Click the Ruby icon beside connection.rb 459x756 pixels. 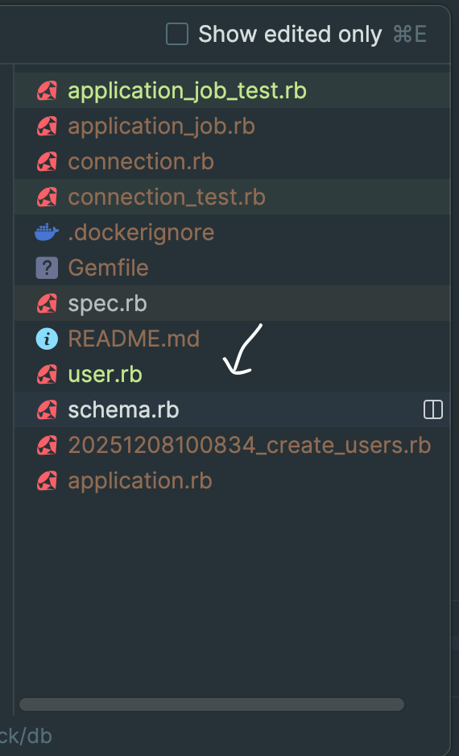tap(47, 161)
